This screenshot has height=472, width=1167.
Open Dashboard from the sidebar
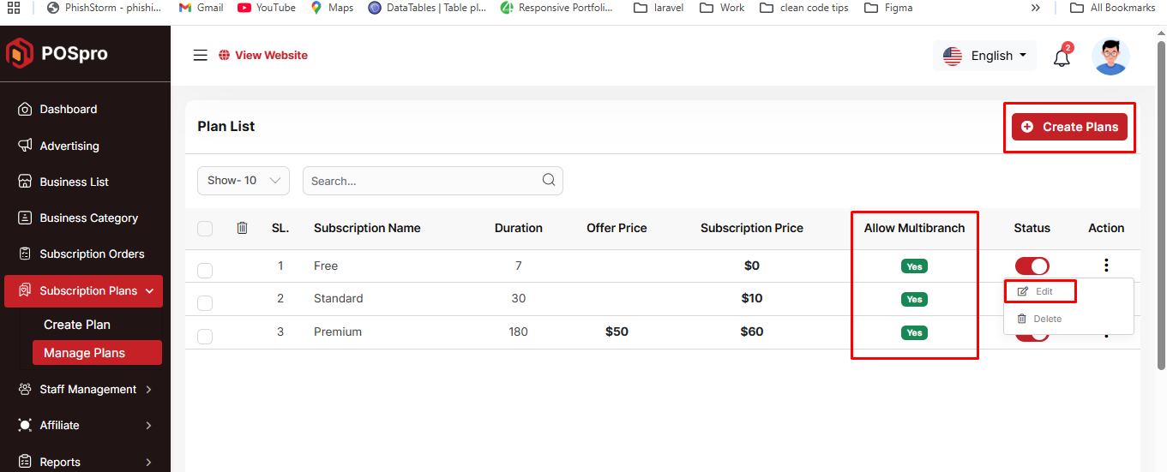point(68,110)
